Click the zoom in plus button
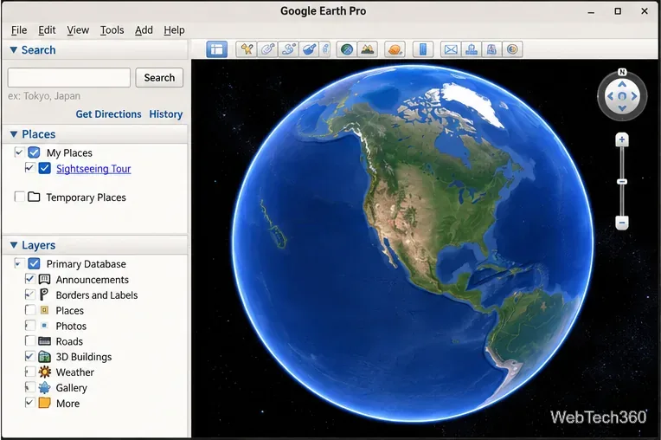 (622, 139)
